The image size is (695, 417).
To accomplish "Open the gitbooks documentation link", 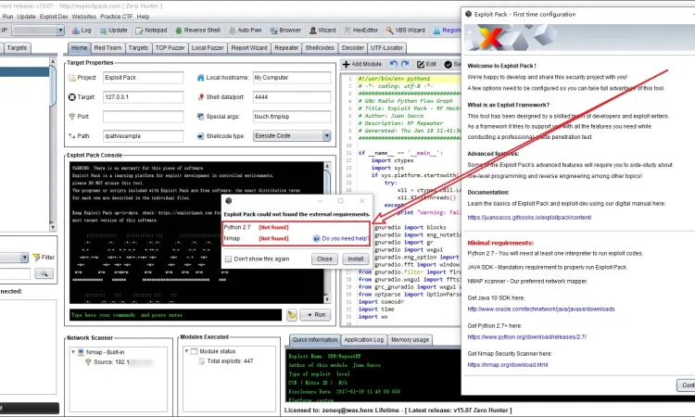I will (529, 218).
